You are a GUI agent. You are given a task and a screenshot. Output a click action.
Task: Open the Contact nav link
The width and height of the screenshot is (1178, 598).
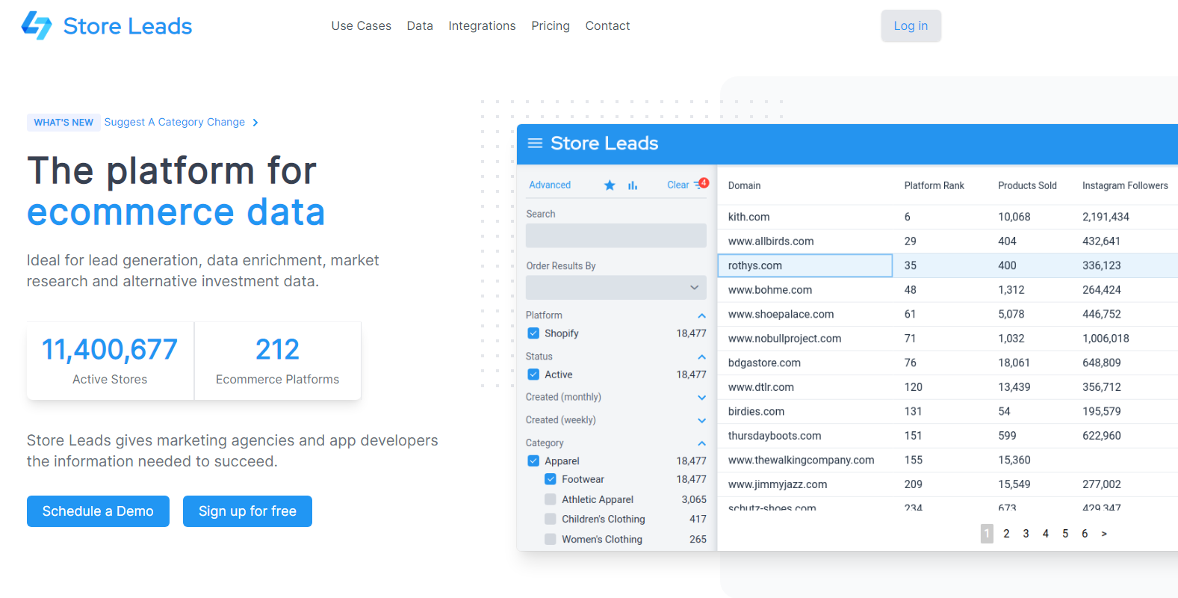(x=607, y=26)
